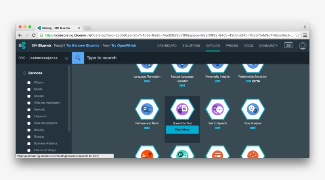325x180 pixels.
Task: Follow the Try the new Bluemix link
Action: point(82,45)
